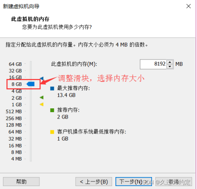Click the 64 GB label at slider top

point(15,64)
